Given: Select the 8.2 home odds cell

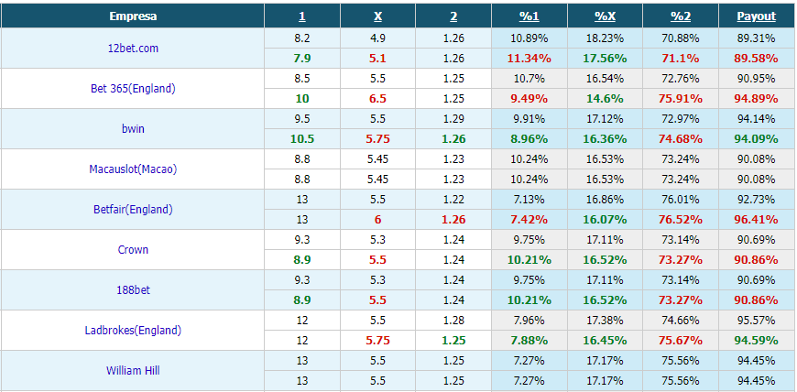Looking at the screenshot, I should click(x=302, y=38).
